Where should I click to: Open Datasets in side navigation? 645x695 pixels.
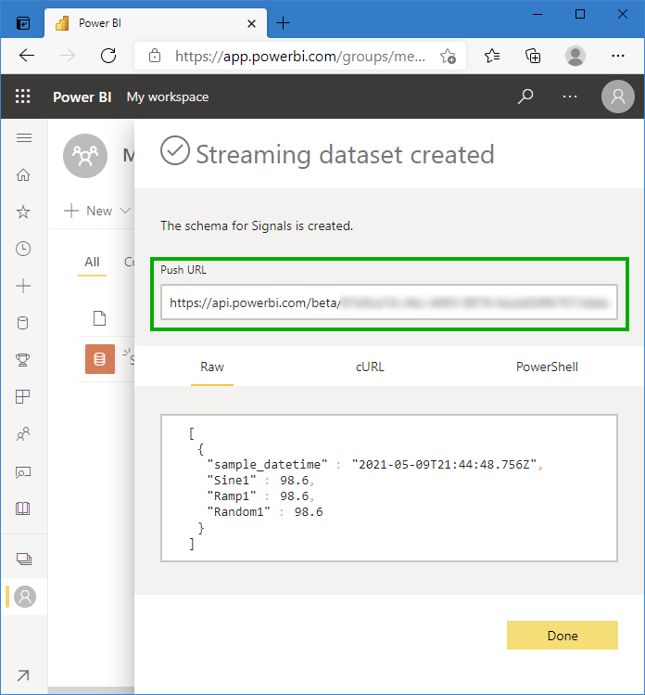(x=23, y=323)
